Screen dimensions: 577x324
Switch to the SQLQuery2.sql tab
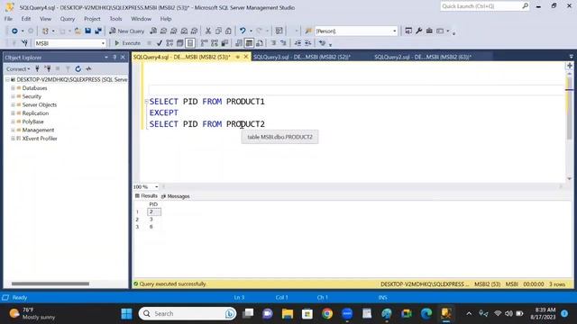(423, 57)
